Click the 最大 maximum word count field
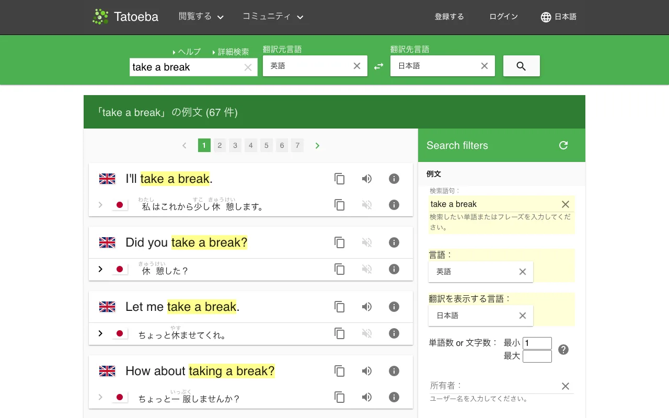This screenshot has width=669, height=418. point(537,356)
